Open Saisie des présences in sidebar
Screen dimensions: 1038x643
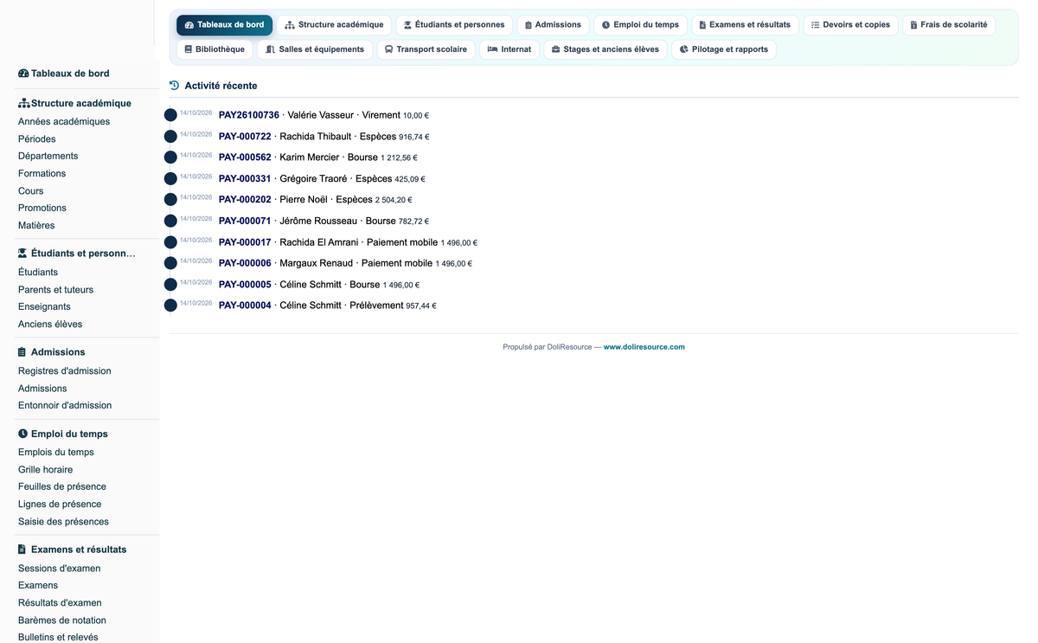tap(64, 522)
